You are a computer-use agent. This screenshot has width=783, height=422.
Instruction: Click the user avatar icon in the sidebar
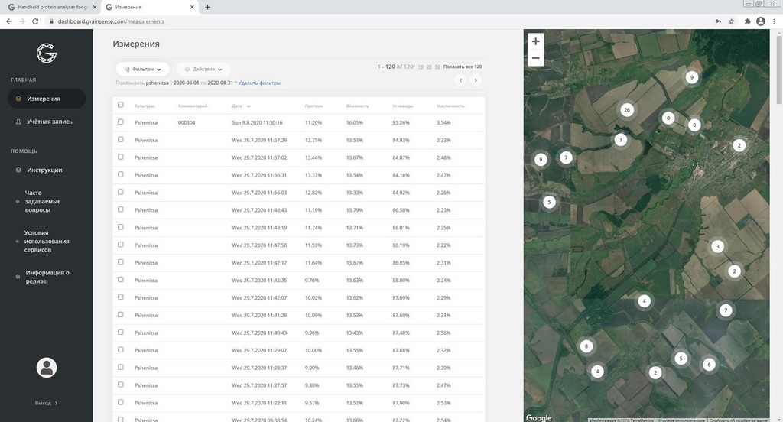(x=46, y=368)
